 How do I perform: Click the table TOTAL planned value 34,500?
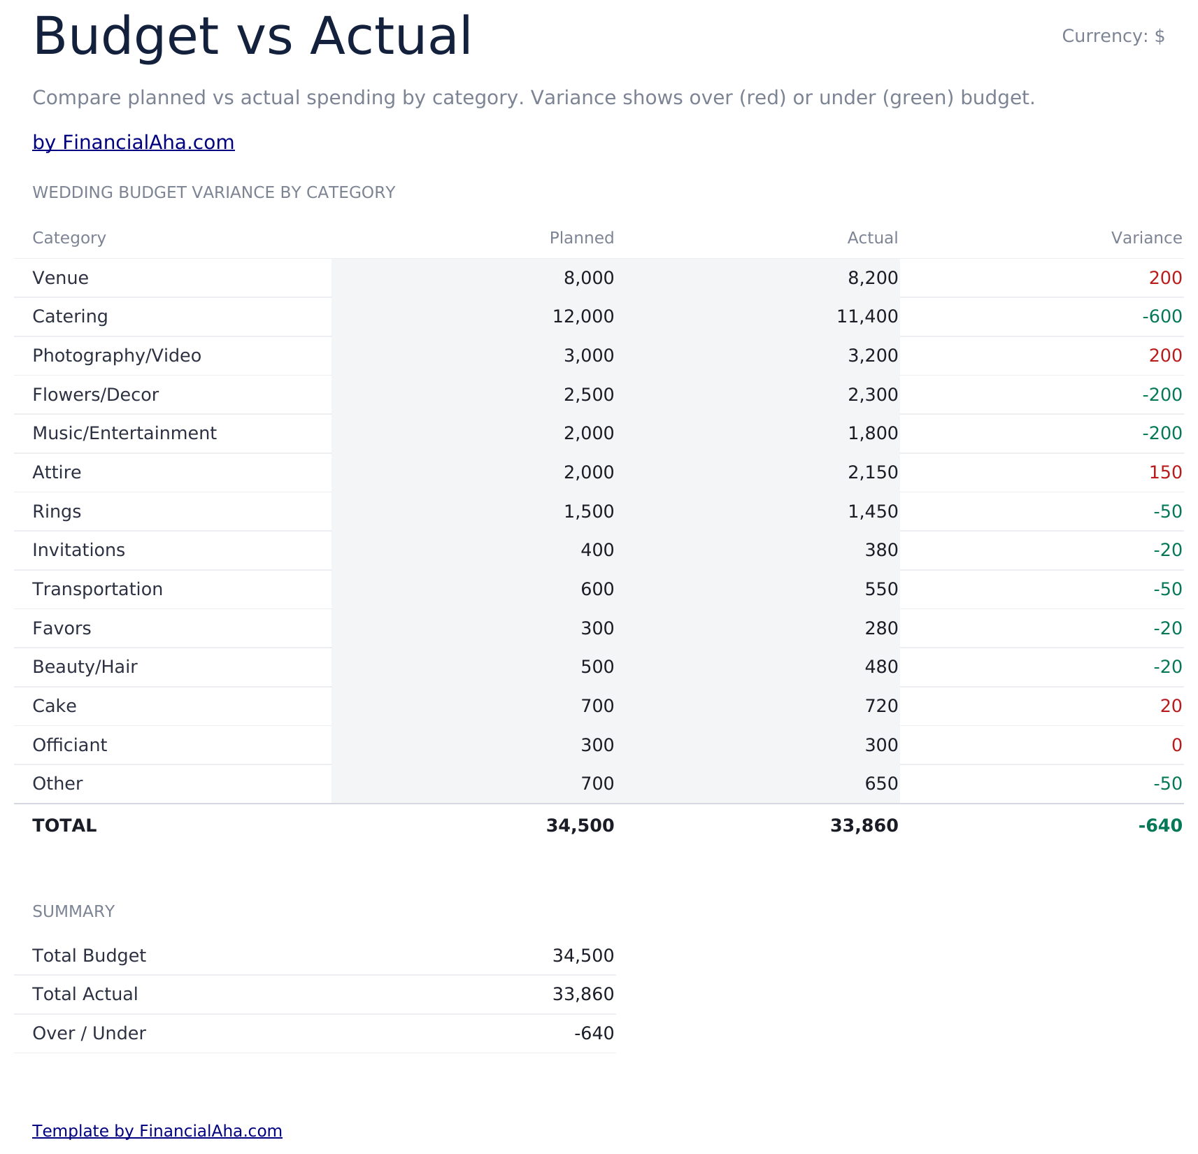point(580,826)
